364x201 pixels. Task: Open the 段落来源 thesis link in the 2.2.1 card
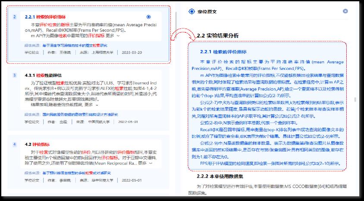pyautogui.click(x=75, y=46)
